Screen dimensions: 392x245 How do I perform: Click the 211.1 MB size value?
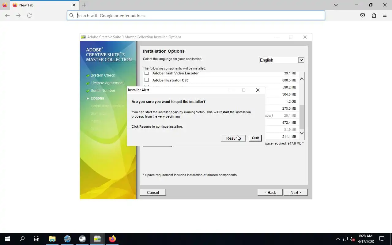click(289, 137)
